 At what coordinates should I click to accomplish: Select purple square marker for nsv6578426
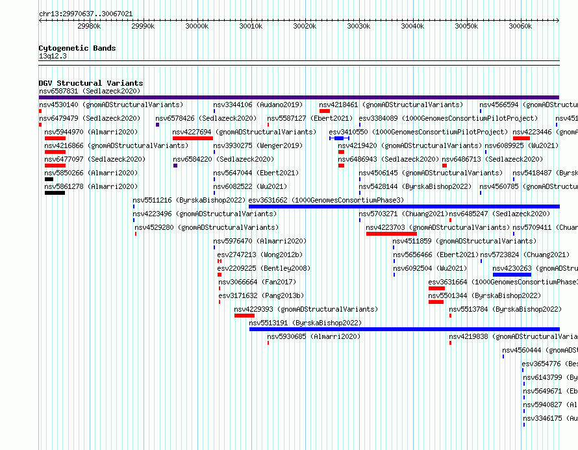[x=157, y=125]
